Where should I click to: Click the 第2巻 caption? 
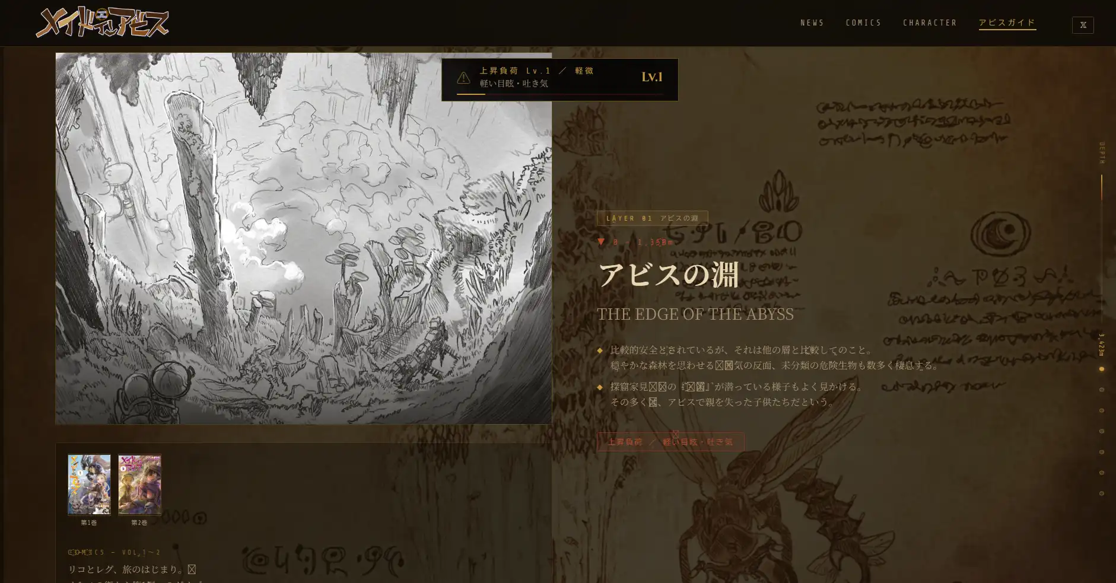point(139,523)
